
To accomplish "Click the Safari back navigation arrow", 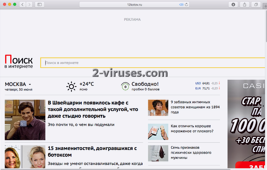I will [23, 4].
